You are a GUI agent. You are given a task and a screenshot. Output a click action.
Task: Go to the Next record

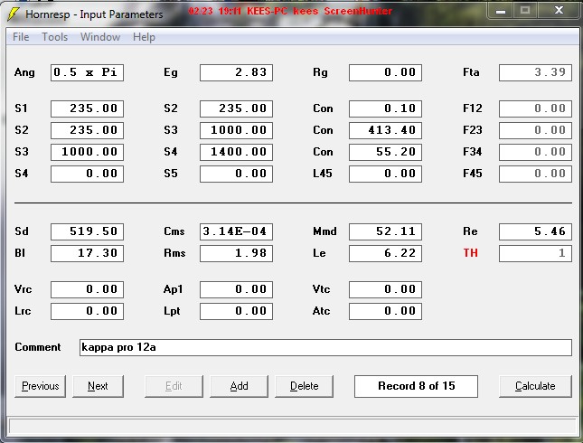98,386
